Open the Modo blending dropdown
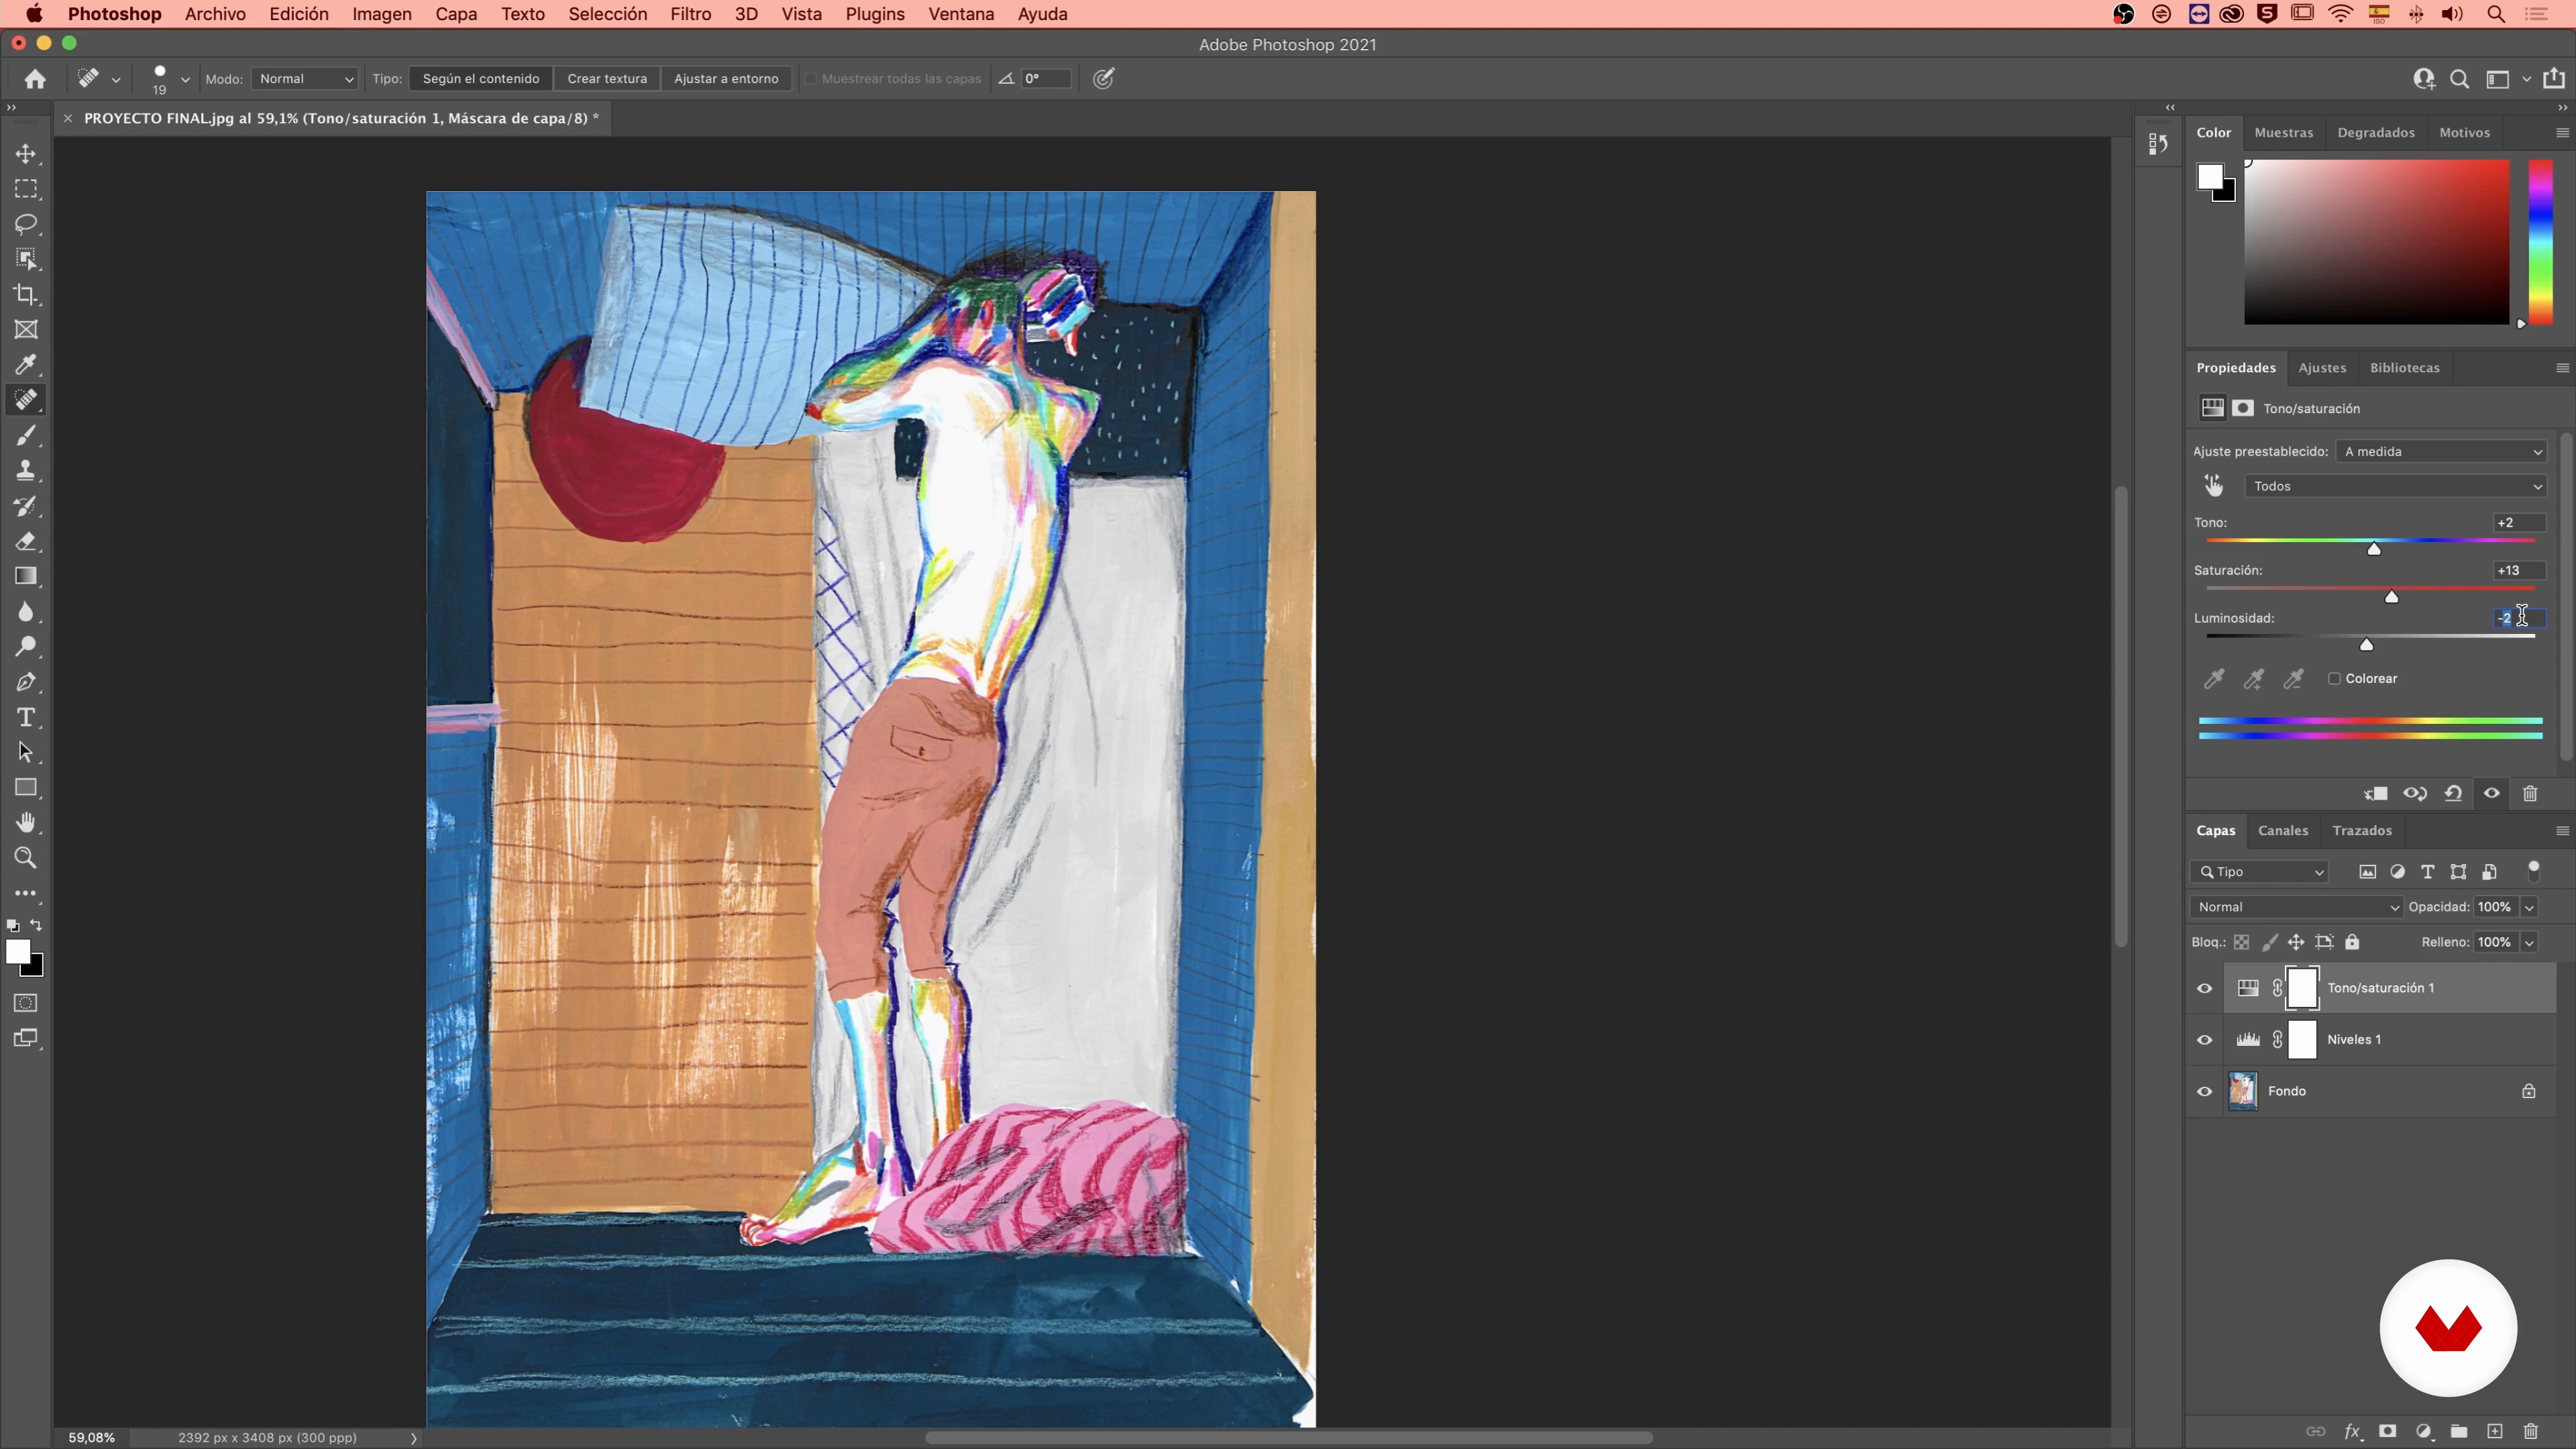The width and height of the screenshot is (2576, 1449). coord(305,79)
